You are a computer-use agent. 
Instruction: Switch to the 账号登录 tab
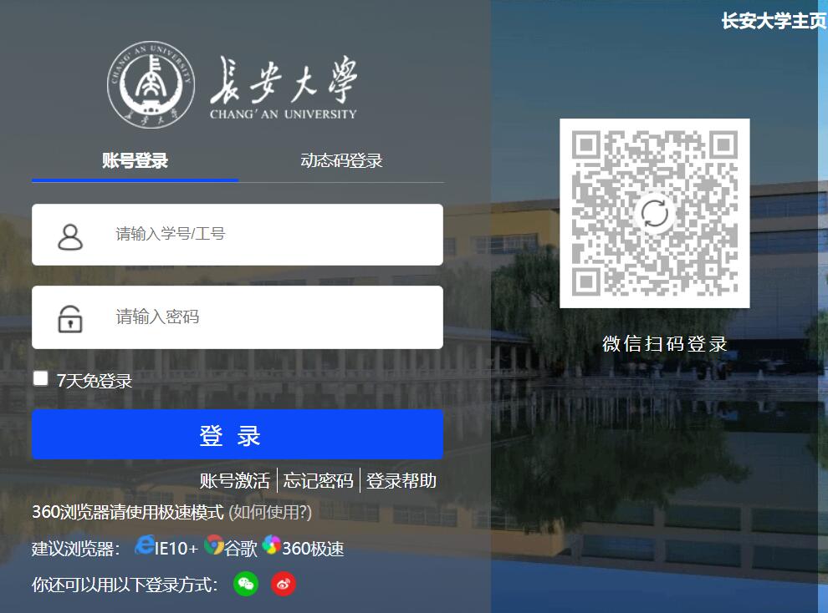tap(134, 160)
